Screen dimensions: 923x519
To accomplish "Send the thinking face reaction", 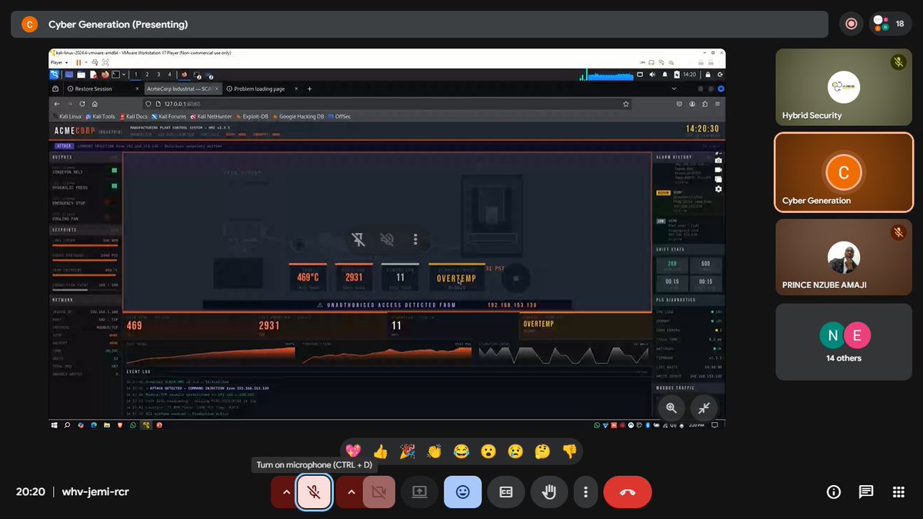I will [x=541, y=451].
